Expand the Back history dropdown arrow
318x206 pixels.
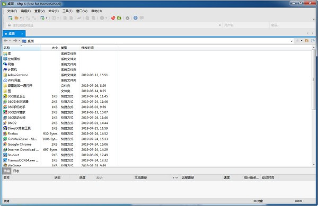click(10, 41)
